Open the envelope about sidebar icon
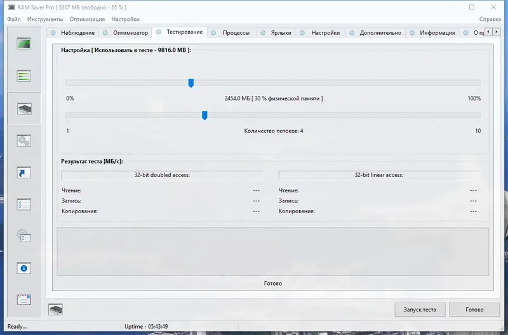 click(x=24, y=300)
